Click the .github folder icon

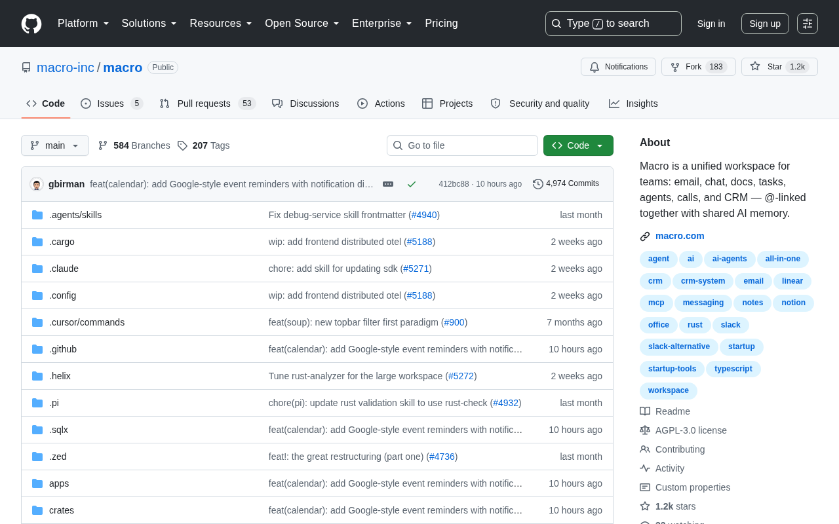click(37, 349)
